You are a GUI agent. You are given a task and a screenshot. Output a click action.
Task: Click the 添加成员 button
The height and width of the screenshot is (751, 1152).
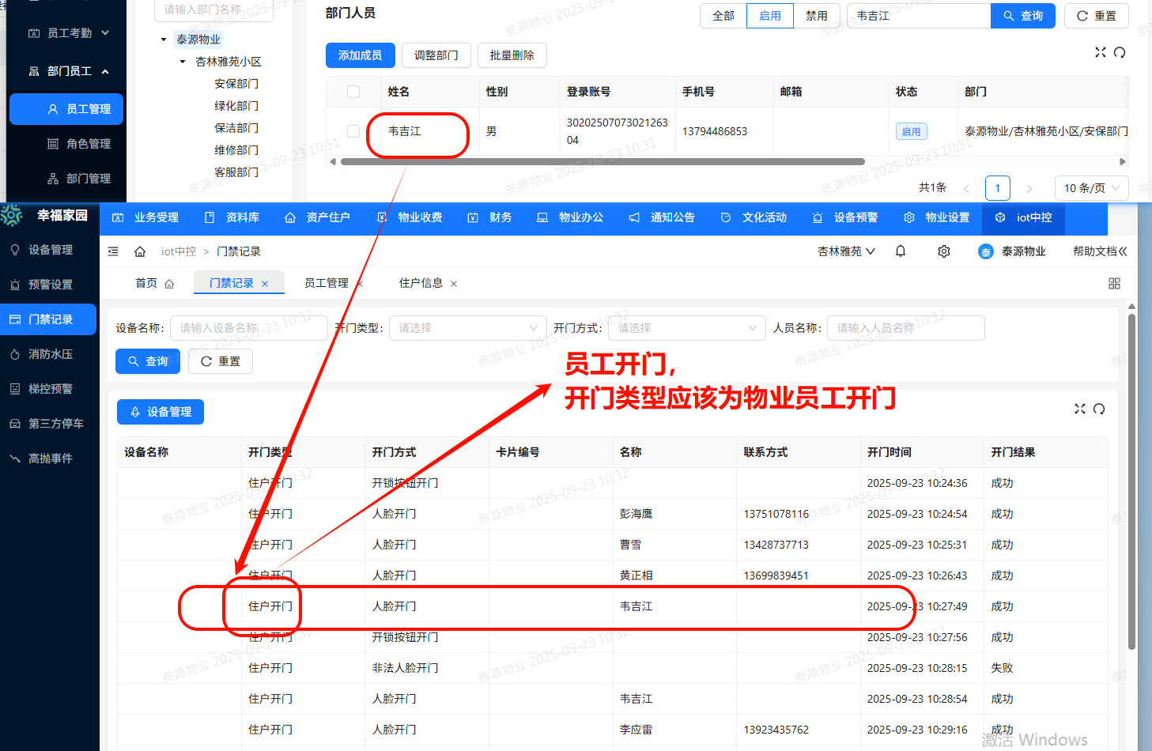pos(360,55)
